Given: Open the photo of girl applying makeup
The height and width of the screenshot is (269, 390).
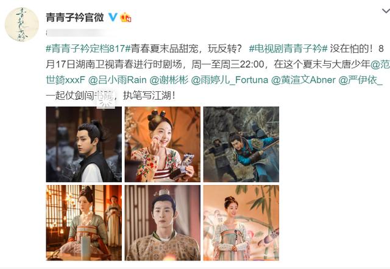Looking at the screenshot, I should click(x=163, y=144).
